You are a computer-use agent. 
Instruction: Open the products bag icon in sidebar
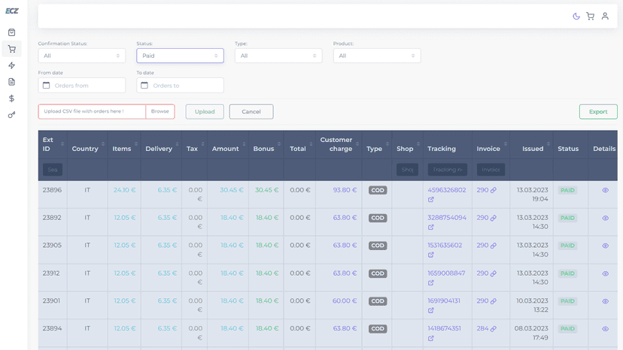11,32
